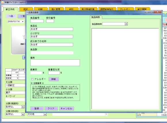Select the 食品検索 tab in dialog
The height and width of the screenshot is (123, 167).
[96, 17]
